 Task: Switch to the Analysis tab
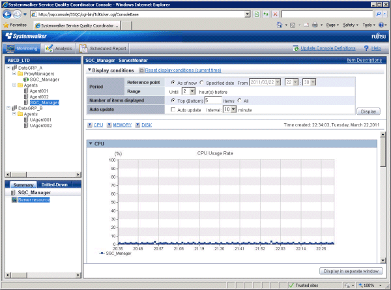[x=59, y=48]
